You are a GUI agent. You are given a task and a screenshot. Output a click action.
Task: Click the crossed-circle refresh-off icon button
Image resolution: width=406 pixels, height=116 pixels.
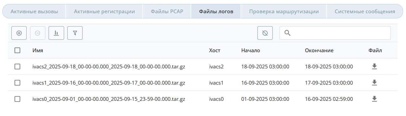tap(265, 33)
